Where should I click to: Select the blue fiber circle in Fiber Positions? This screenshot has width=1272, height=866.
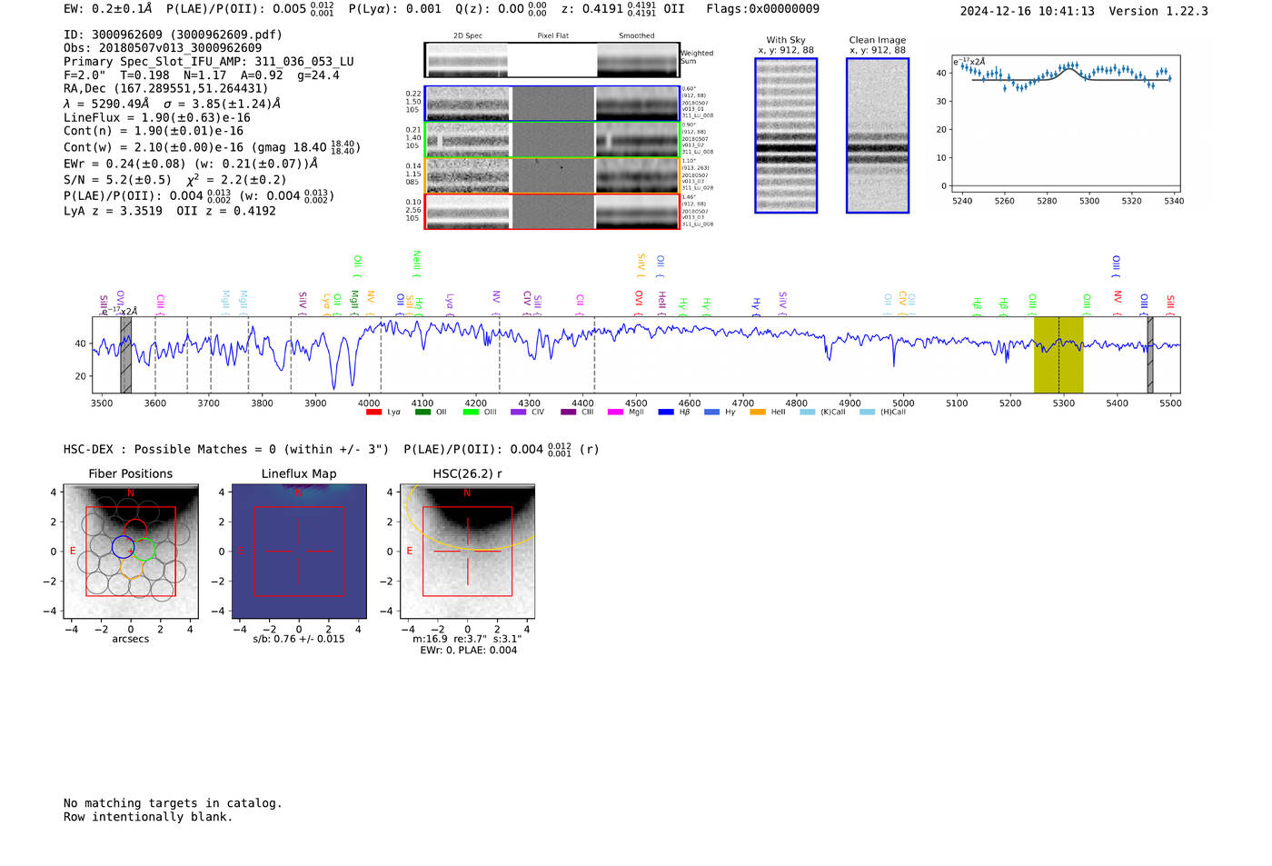(x=123, y=547)
